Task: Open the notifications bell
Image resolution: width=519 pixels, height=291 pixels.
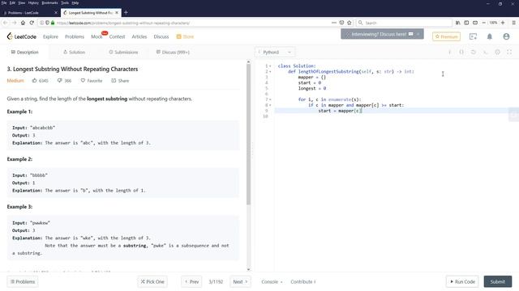Action: click(x=490, y=36)
